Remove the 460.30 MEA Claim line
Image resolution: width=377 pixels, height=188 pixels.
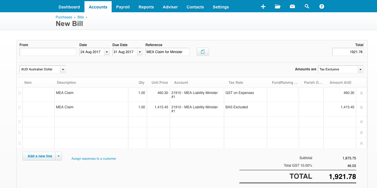(362, 93)
